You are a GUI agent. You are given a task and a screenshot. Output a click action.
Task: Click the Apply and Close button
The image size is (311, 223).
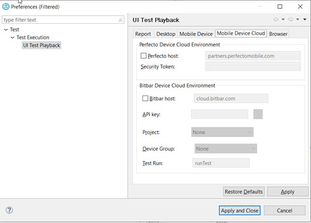coord(240,210)
